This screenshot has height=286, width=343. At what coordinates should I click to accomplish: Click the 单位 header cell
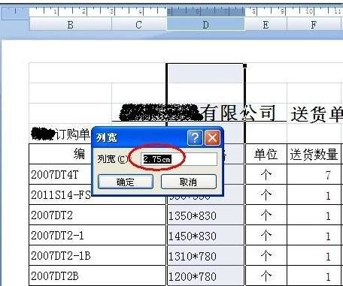(x=266, y=154)
